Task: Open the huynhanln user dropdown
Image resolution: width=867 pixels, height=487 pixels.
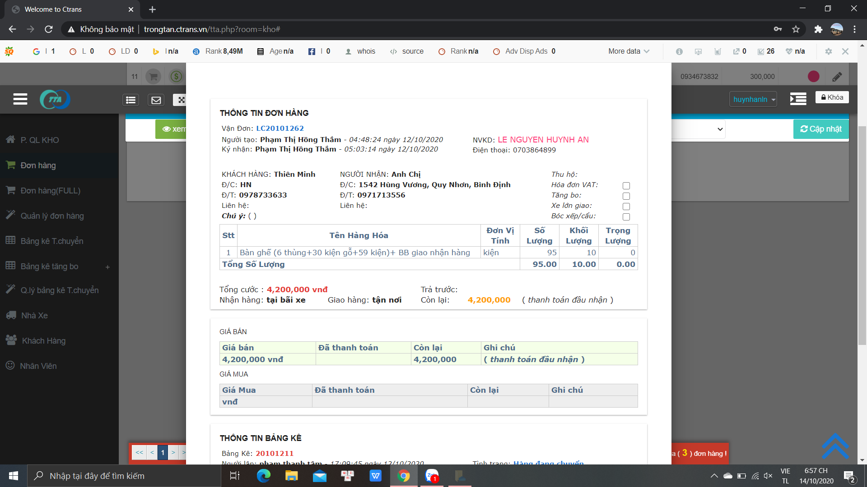Action: [753, 99]
